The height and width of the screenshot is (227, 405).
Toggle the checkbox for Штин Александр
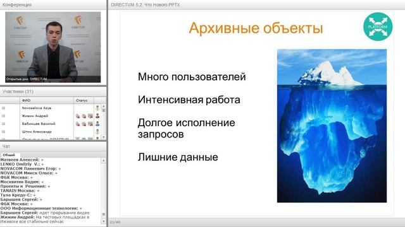coord(3,132)
